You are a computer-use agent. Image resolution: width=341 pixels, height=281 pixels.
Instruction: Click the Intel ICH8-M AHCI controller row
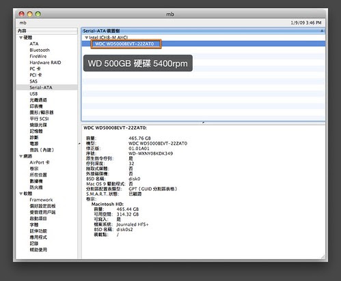pos(203,38)
